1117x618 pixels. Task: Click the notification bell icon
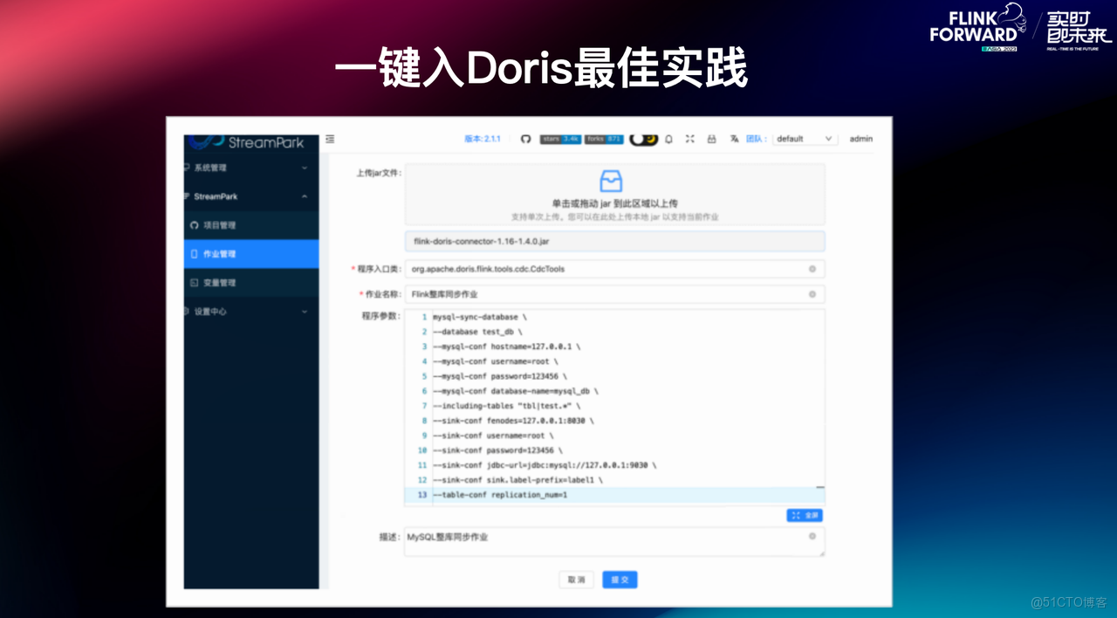pyautogui.click(x=668, y=138)
